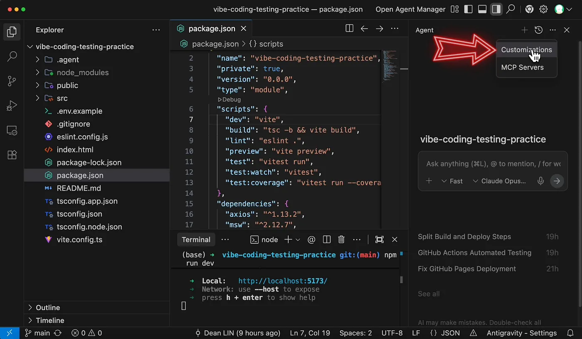Open the Run and Debug view icon
Screen dimensions: 582x339
coord(12,106)
